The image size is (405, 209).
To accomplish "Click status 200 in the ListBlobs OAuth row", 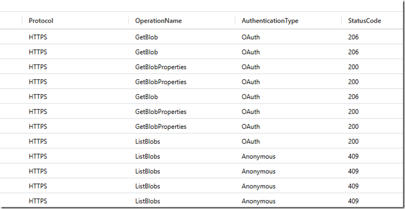I will click(x=353, y=142).
